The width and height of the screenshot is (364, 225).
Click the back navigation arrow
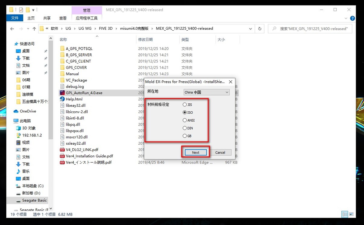tap(12, 28)
